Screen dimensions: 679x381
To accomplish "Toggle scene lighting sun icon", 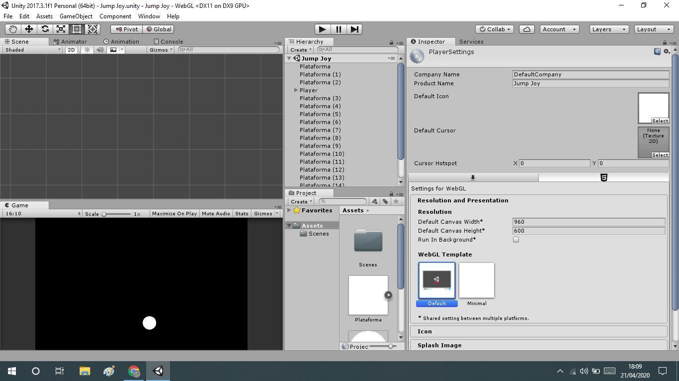I will tap(87, 50).
